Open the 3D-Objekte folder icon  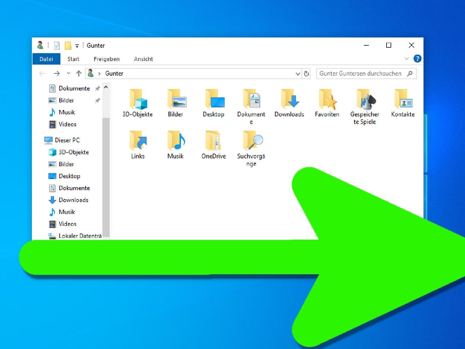(x=137, y=100)
